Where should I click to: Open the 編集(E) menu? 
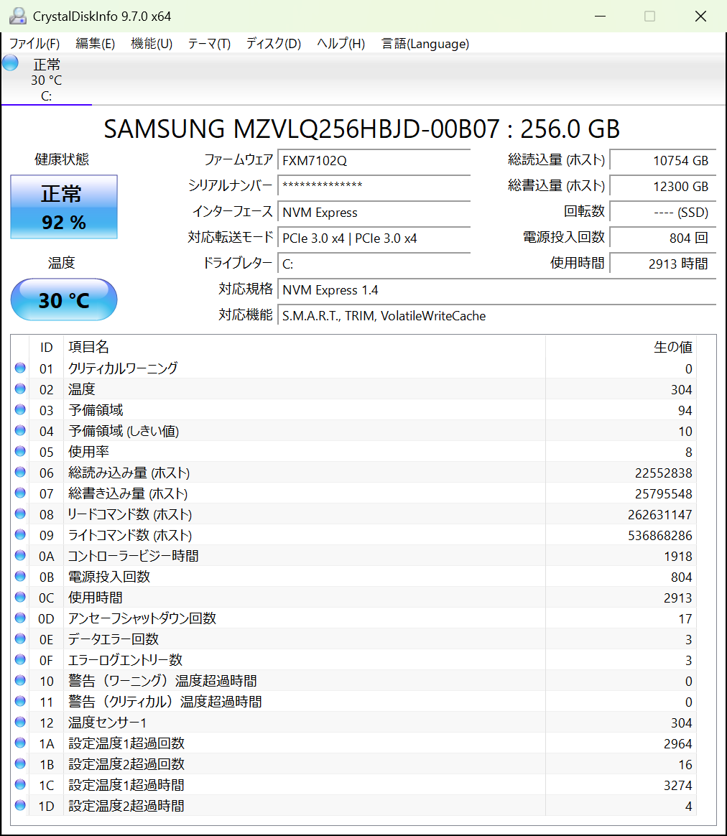coord(95,44)
